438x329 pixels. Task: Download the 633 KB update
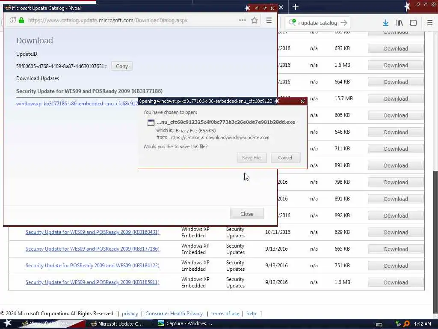(x=396, y=49)
